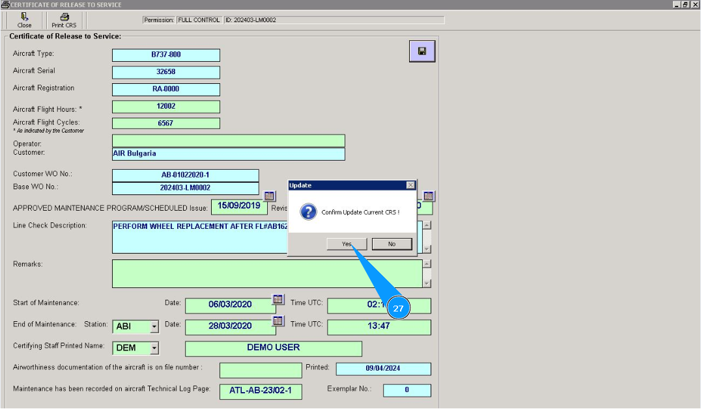This screenshot has height=409, width=701.
Task: Click the Print CRS toolbar button
Action: pyautogui.click(x=64, y=20)
